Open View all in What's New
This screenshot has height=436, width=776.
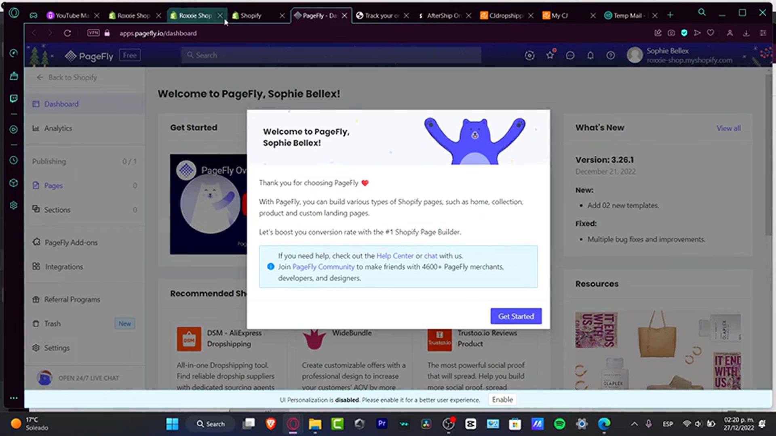(729, 128)
